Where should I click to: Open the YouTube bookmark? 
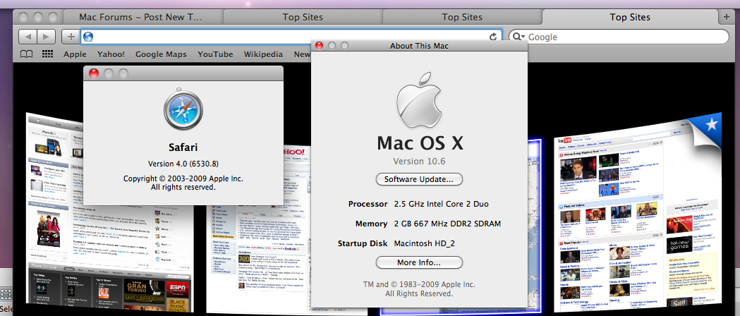215,54
